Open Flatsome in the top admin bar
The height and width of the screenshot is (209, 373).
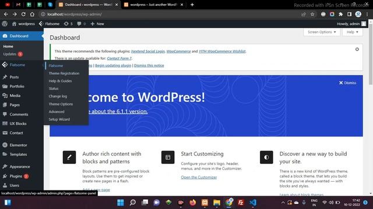(49, 24)
